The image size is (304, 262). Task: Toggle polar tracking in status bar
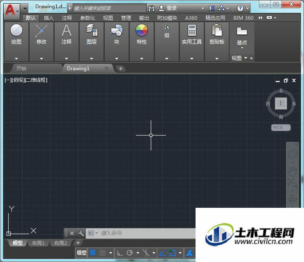[130, 253]
